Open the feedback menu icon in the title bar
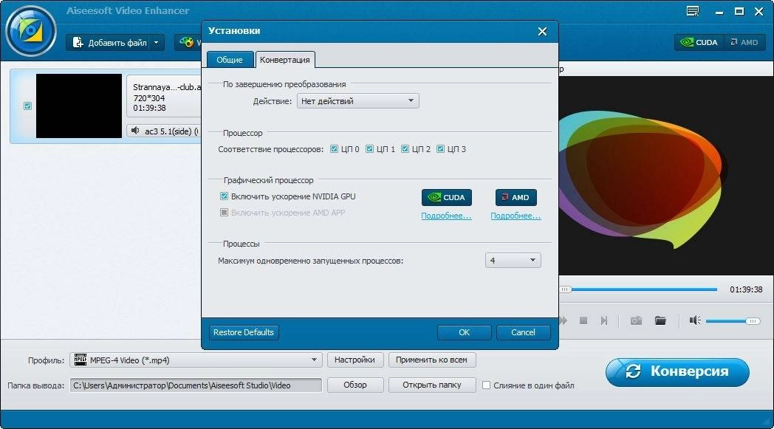 pyautogui.click(x=693, y=11)
